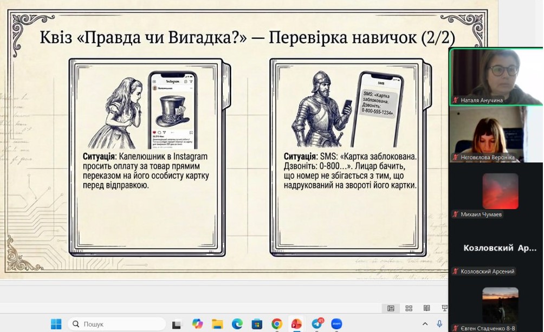This screenshot has width=544, height=332.
Task: Open Telegram with unread messages badge
Action: tap(317, 324)
